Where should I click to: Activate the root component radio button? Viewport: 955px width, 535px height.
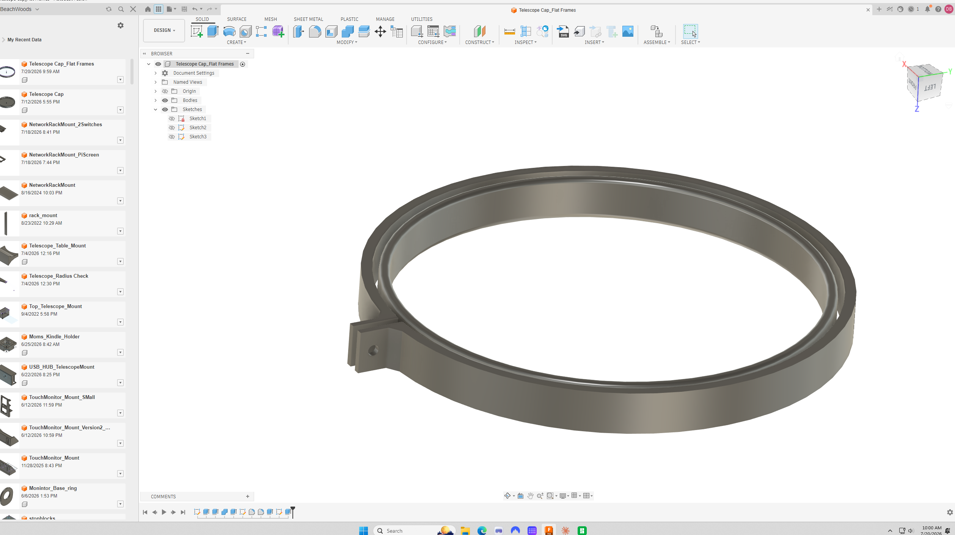pyautogui.click(x=243, y=64)
